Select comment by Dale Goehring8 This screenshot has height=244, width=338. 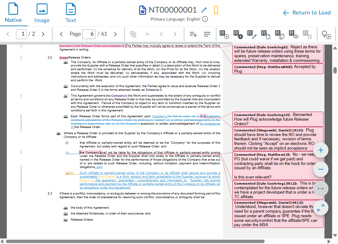(x=278, y=54)
